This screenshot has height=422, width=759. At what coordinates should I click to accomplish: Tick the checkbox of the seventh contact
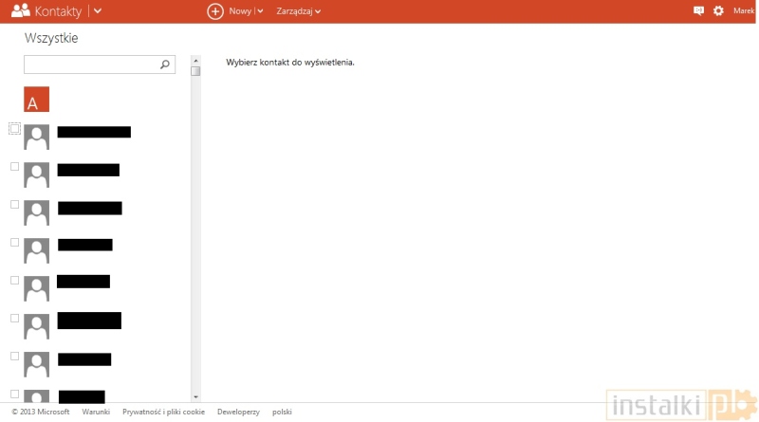[14, 356]
